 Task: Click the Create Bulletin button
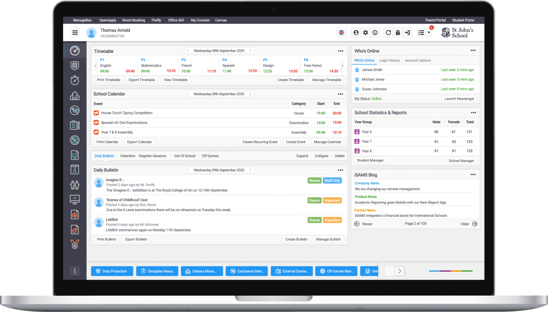pyautogui.click(x=296, y=239)
